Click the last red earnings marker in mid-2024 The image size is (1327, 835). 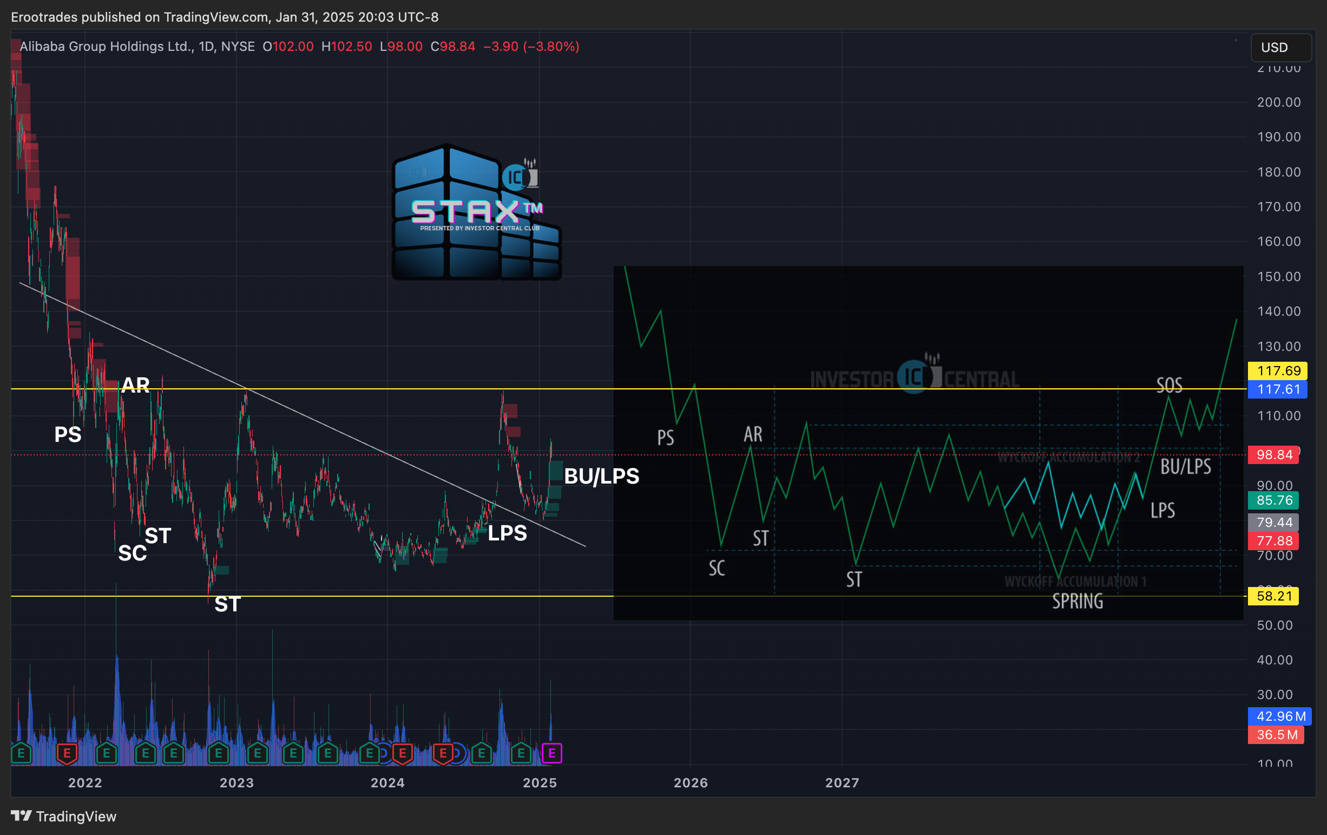[443, 753]
